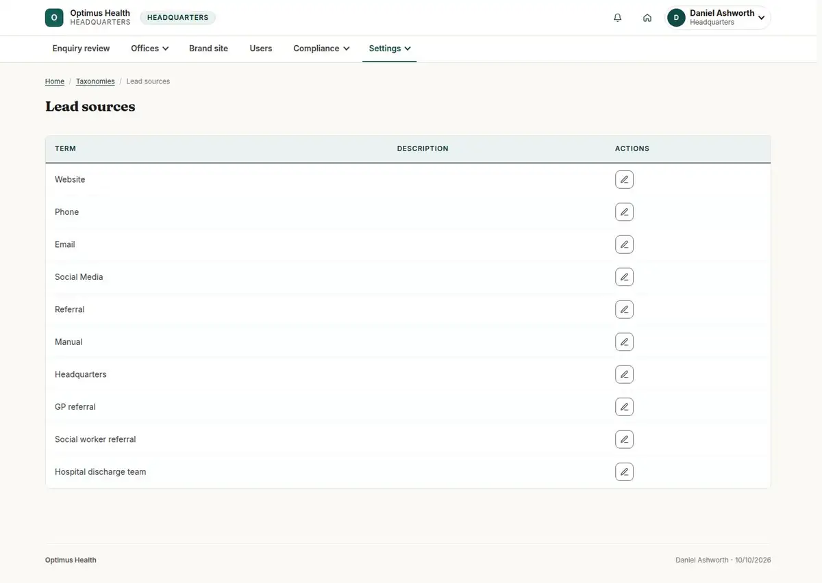The image size is (822, 583).
Task: Edit the Social Media lead source
Action: 624,277
